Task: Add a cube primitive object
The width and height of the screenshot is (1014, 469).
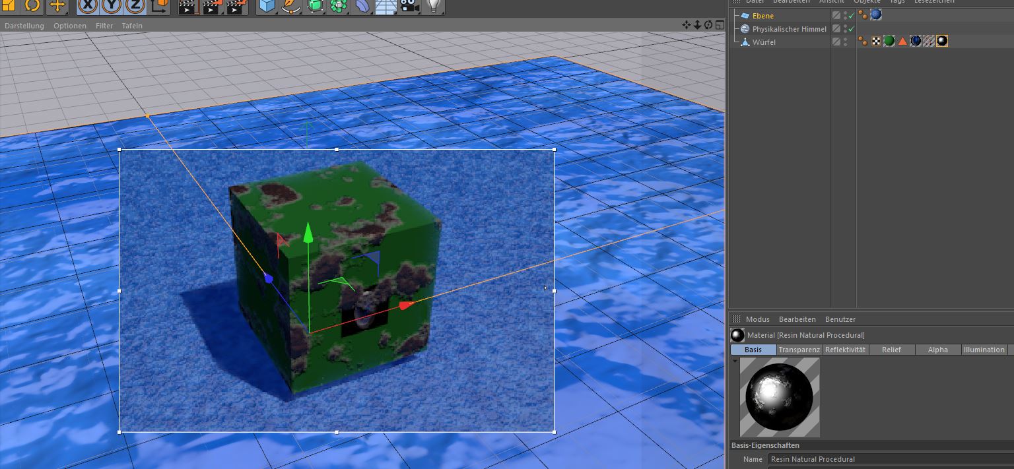Action: [267, 6]
